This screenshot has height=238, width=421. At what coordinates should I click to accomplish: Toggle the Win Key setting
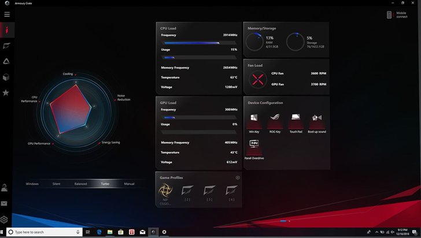coord(254,123)
